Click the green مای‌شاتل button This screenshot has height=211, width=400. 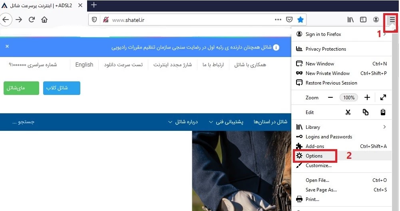pyautogui.click(x=21, y=88)
